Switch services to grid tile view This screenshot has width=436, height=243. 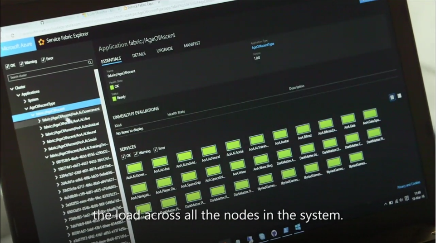point(392,97)
